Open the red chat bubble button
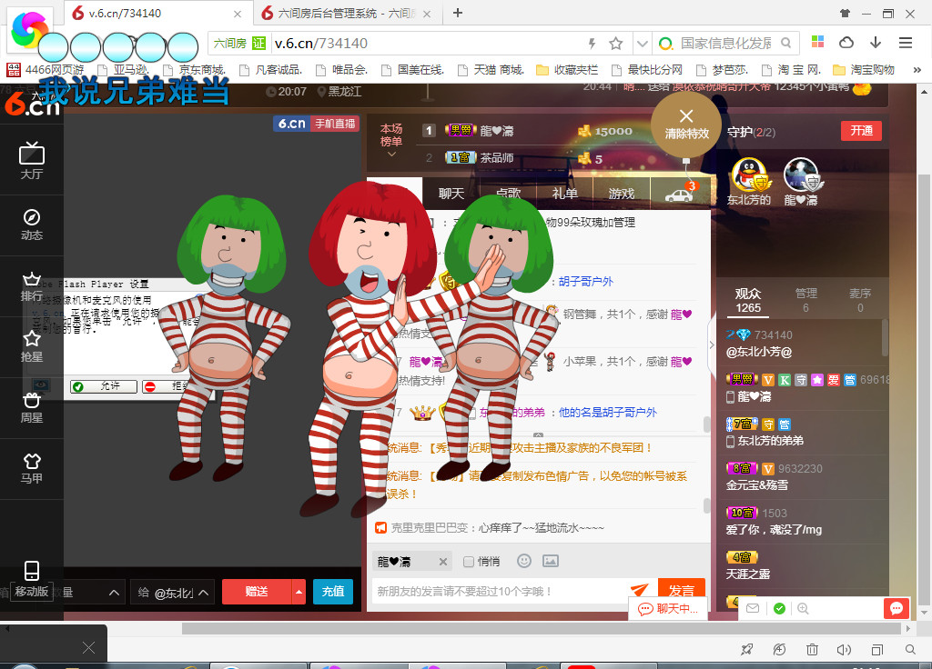Viewport: 932px width, 669px height. 897,608
